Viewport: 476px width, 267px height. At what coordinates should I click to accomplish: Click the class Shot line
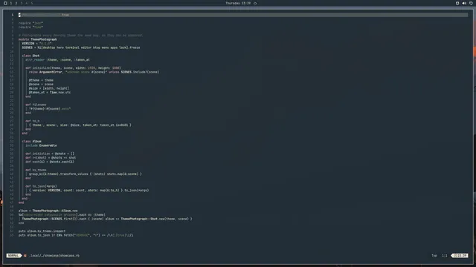[30, 56]
